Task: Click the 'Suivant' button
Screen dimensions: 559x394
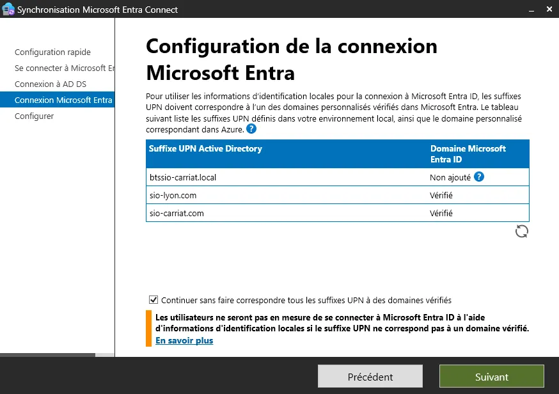Action: [491, 377]
